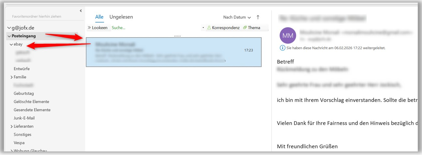The width and height of the screenshot is (422, 155).
Task: Select the Geburtstag folder
Action: click(24, 93)
